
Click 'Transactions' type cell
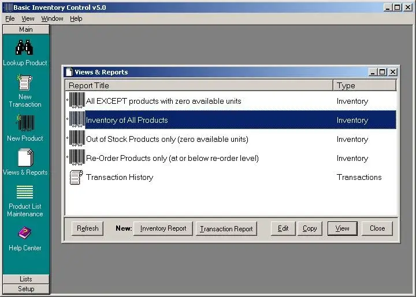[359, 177]
